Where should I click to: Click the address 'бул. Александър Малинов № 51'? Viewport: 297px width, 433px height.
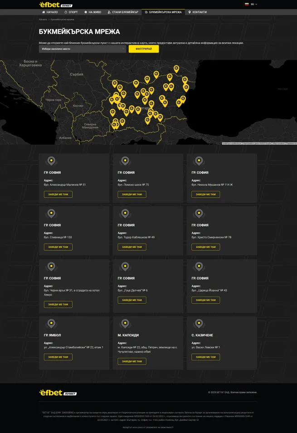pyautogui.click(x=65, y=185)
